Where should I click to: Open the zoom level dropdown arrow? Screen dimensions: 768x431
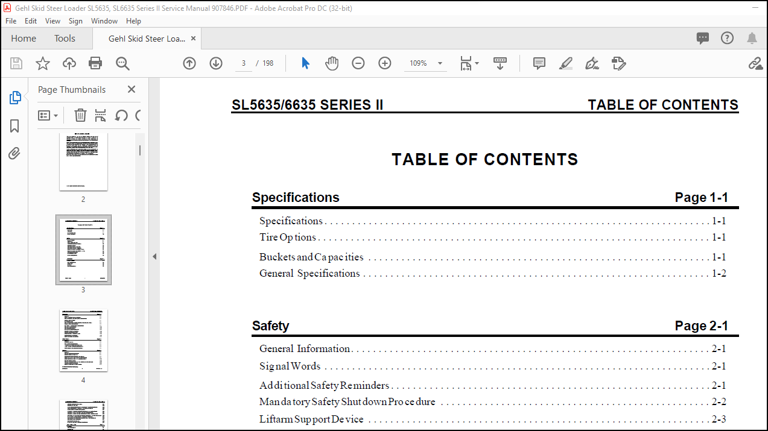tap(440, 63)
